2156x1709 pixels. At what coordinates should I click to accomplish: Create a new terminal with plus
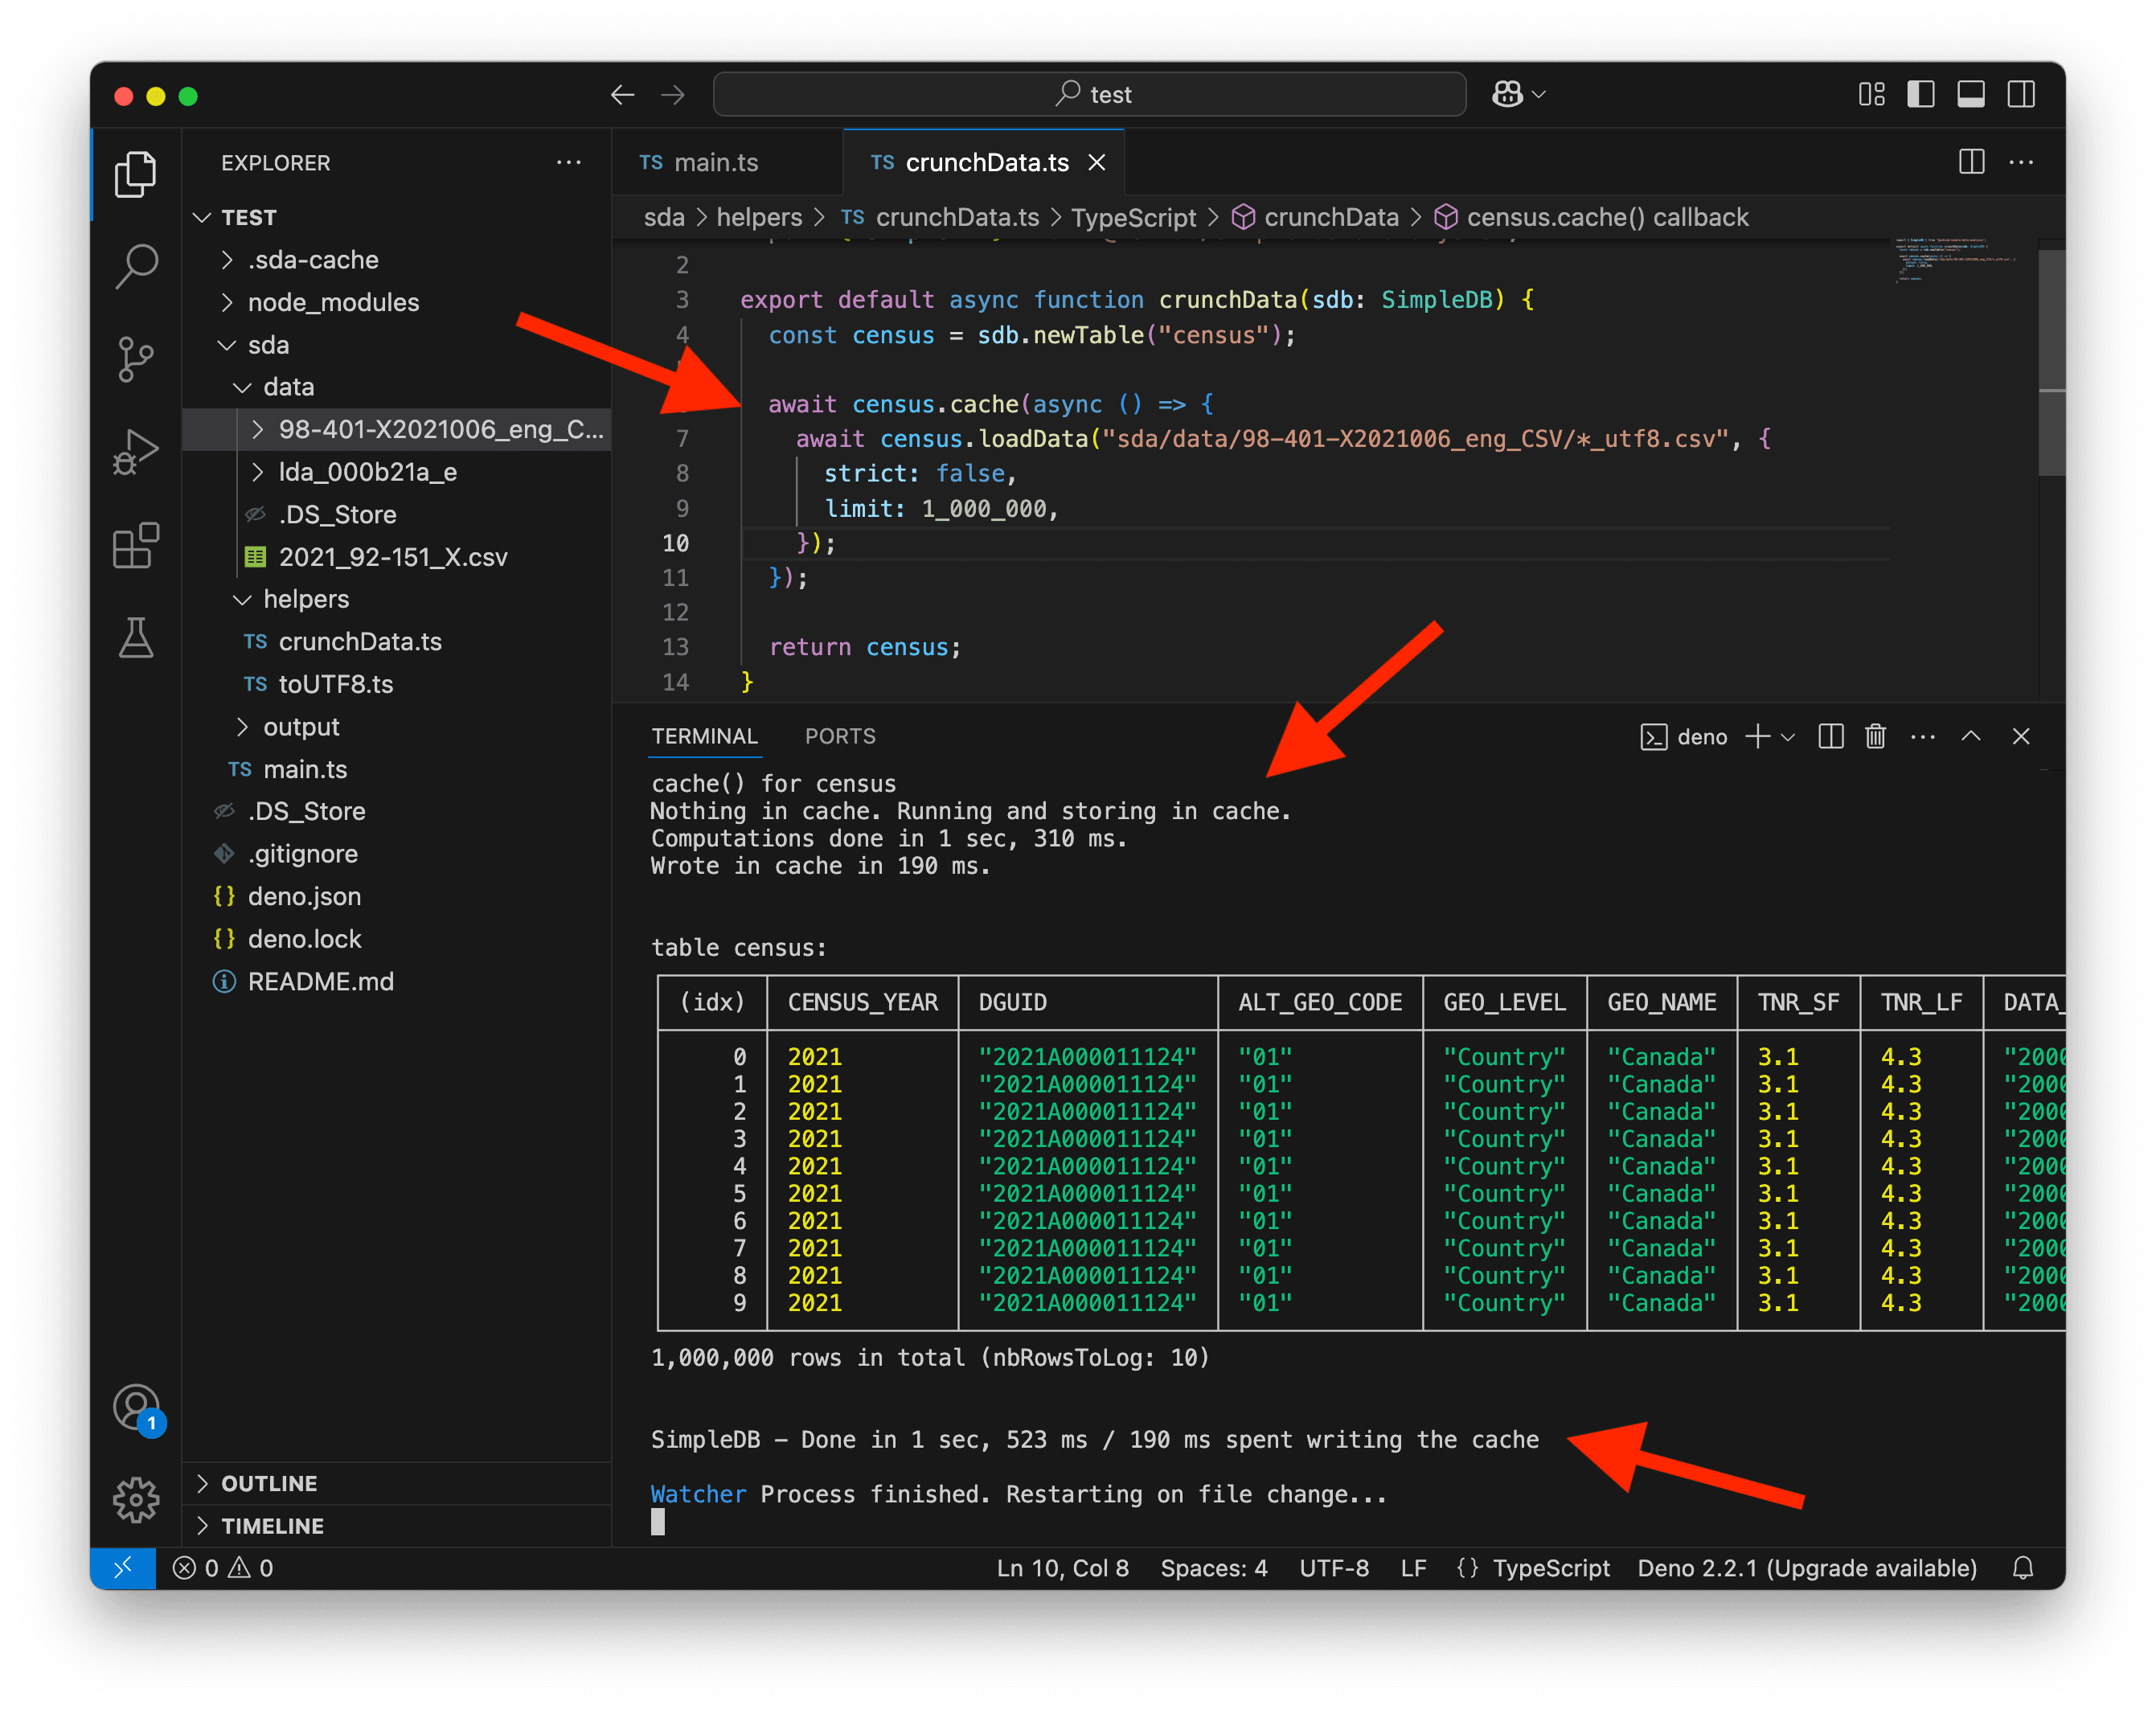pos(1757,737)
